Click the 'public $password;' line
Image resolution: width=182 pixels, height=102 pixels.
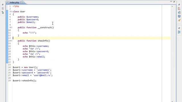coord(28,20)
